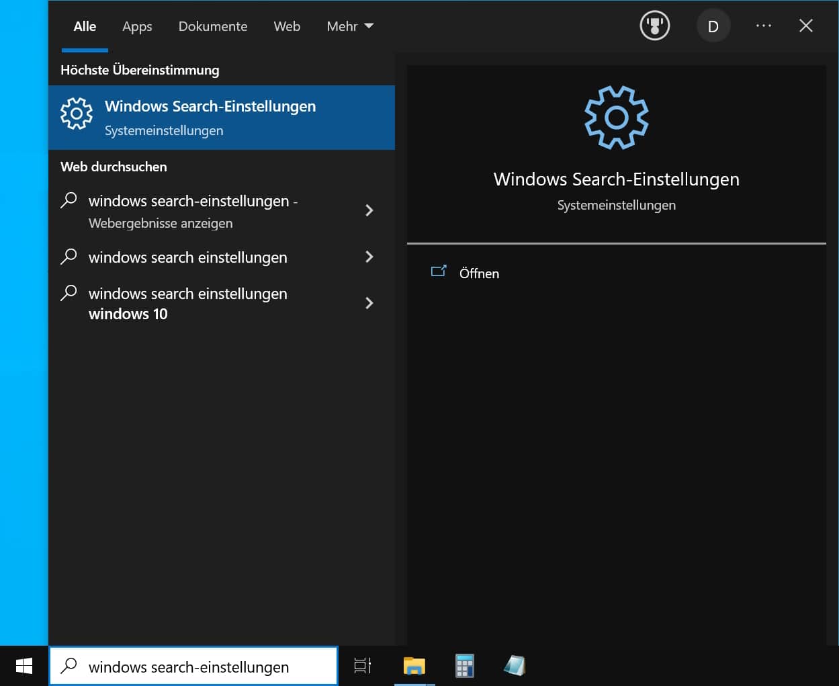
Task: Switch to the Dokumente tab
Action: tap(213, 26)
